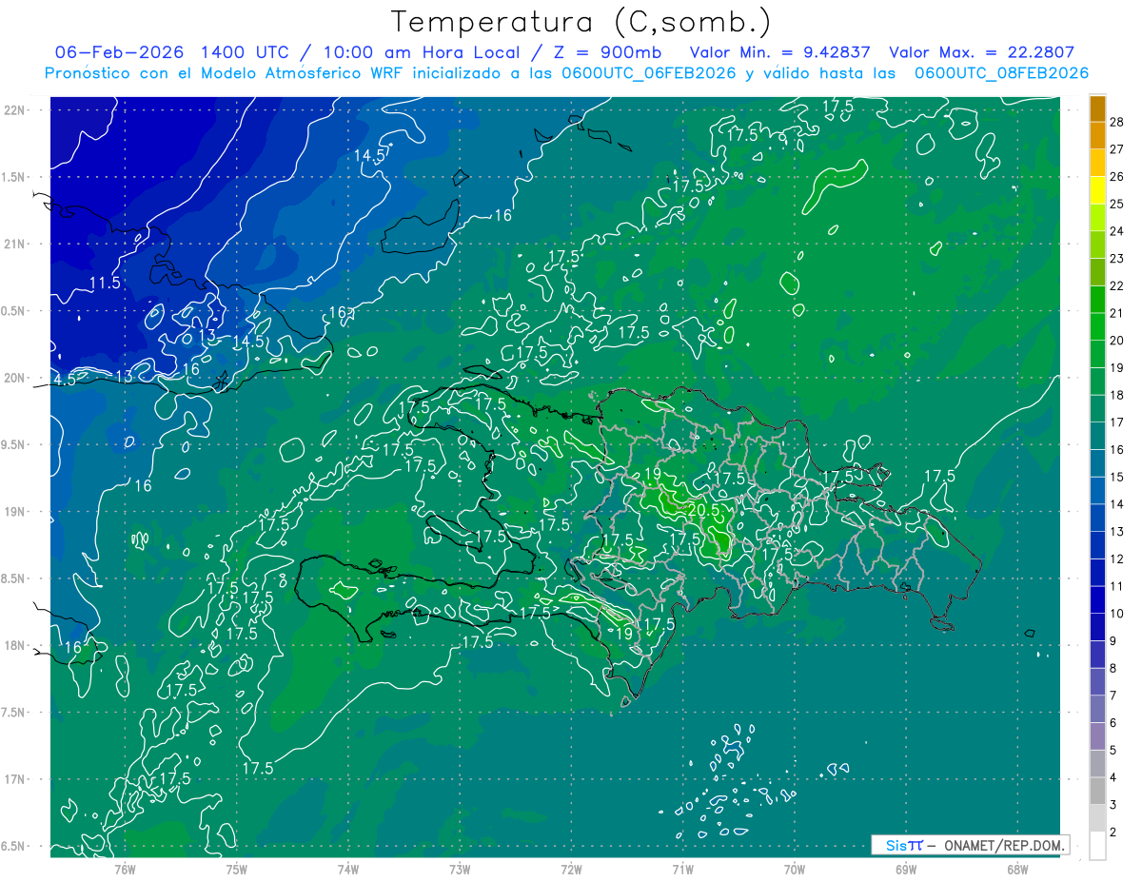Click the "28" color scale label
Screen dimensions: 1142x882
pyautogui.click(x=1118, y=122)
